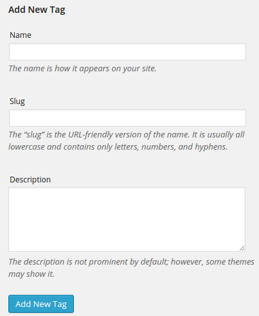259x316 pixels.
Task: Click the "may show it." help text
Action: [31, 274]
